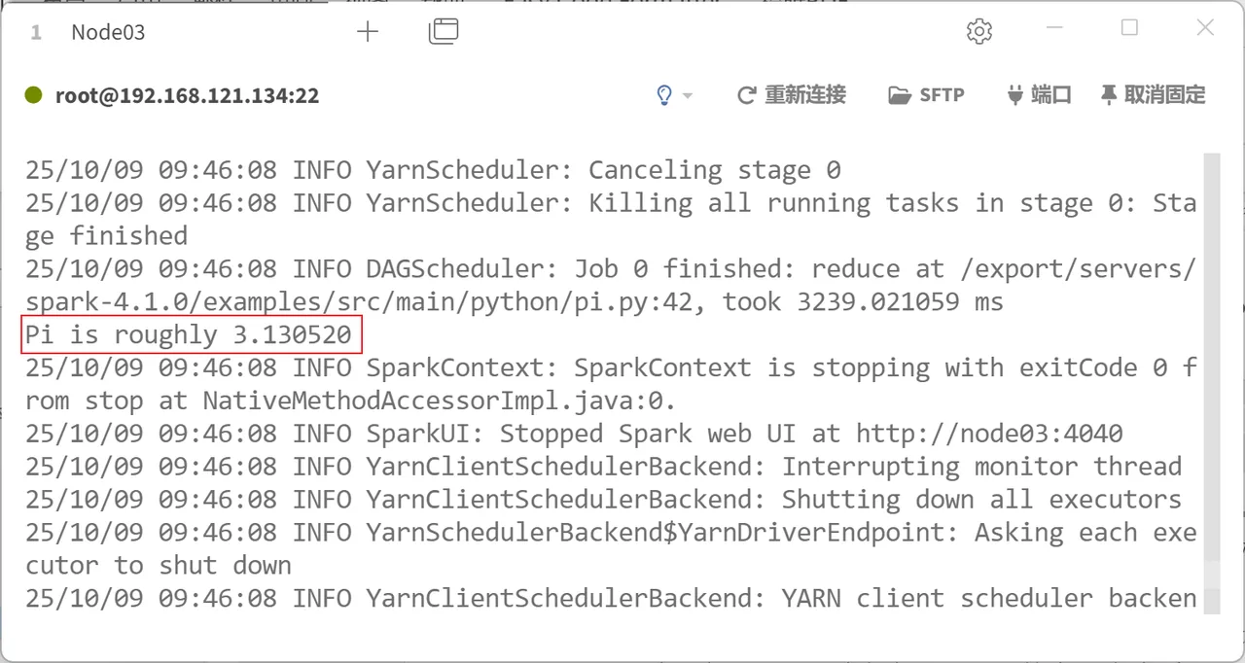
Task: Open the http://node03:4040 link in terminal output
Action: pyautogui.click(x=989, y=434)
